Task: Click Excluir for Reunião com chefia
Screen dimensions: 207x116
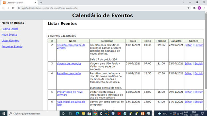Action: pyautogui.click(x=199, y=73)
